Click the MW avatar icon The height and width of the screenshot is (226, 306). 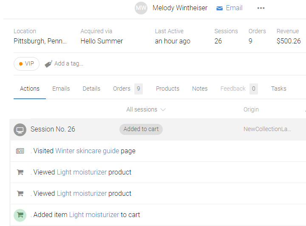141,8
